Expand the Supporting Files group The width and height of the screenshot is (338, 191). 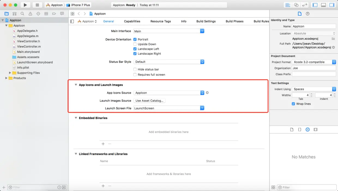[x=10, y=73]
